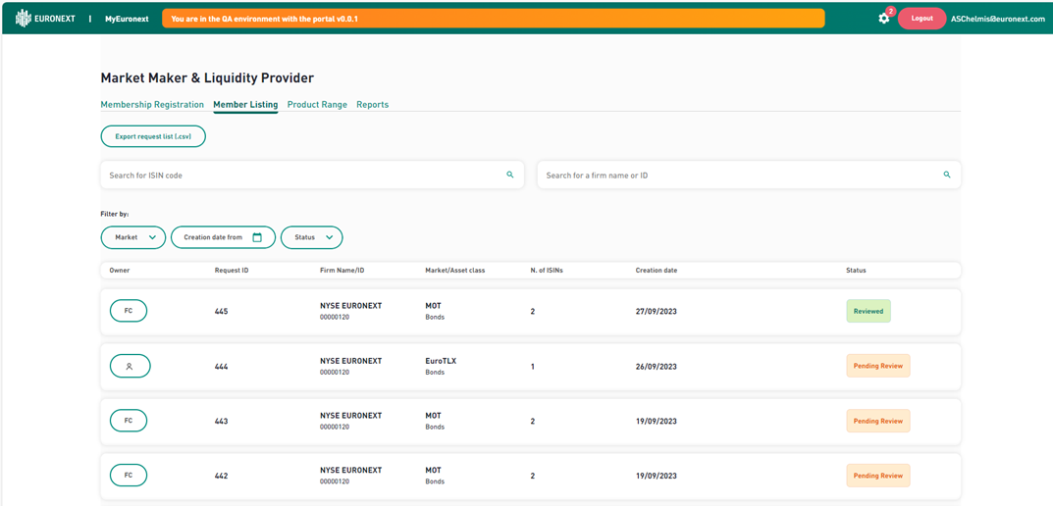
Task: Switch to the Membership Registration tab
Action: [152, 105]
